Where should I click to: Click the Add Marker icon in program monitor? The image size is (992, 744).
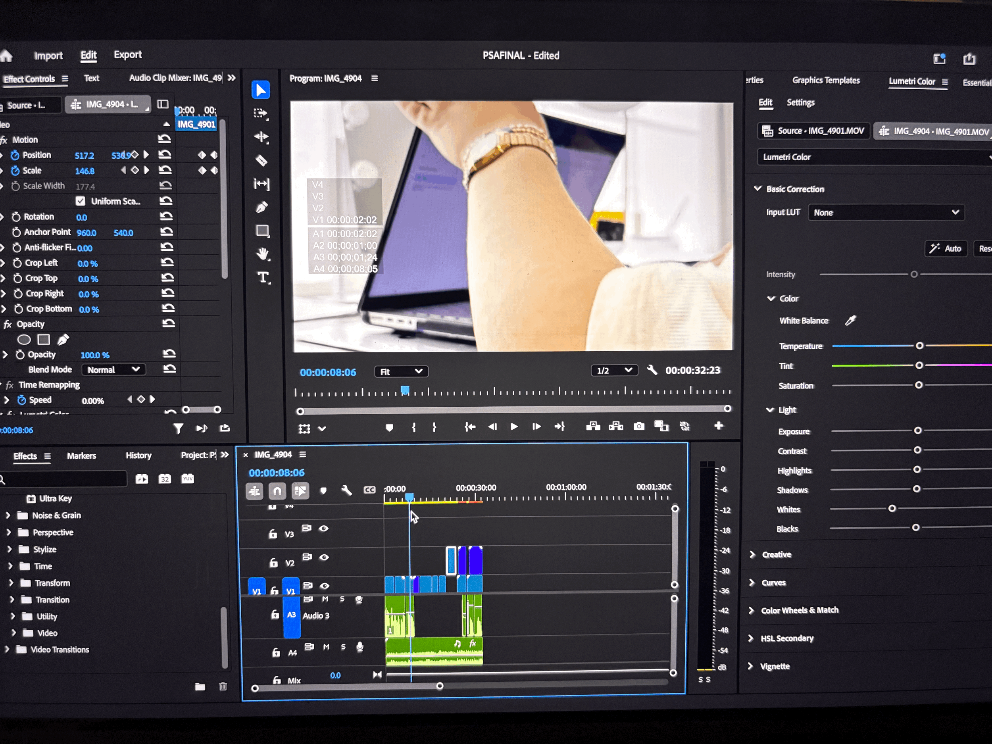click(389, 427)
